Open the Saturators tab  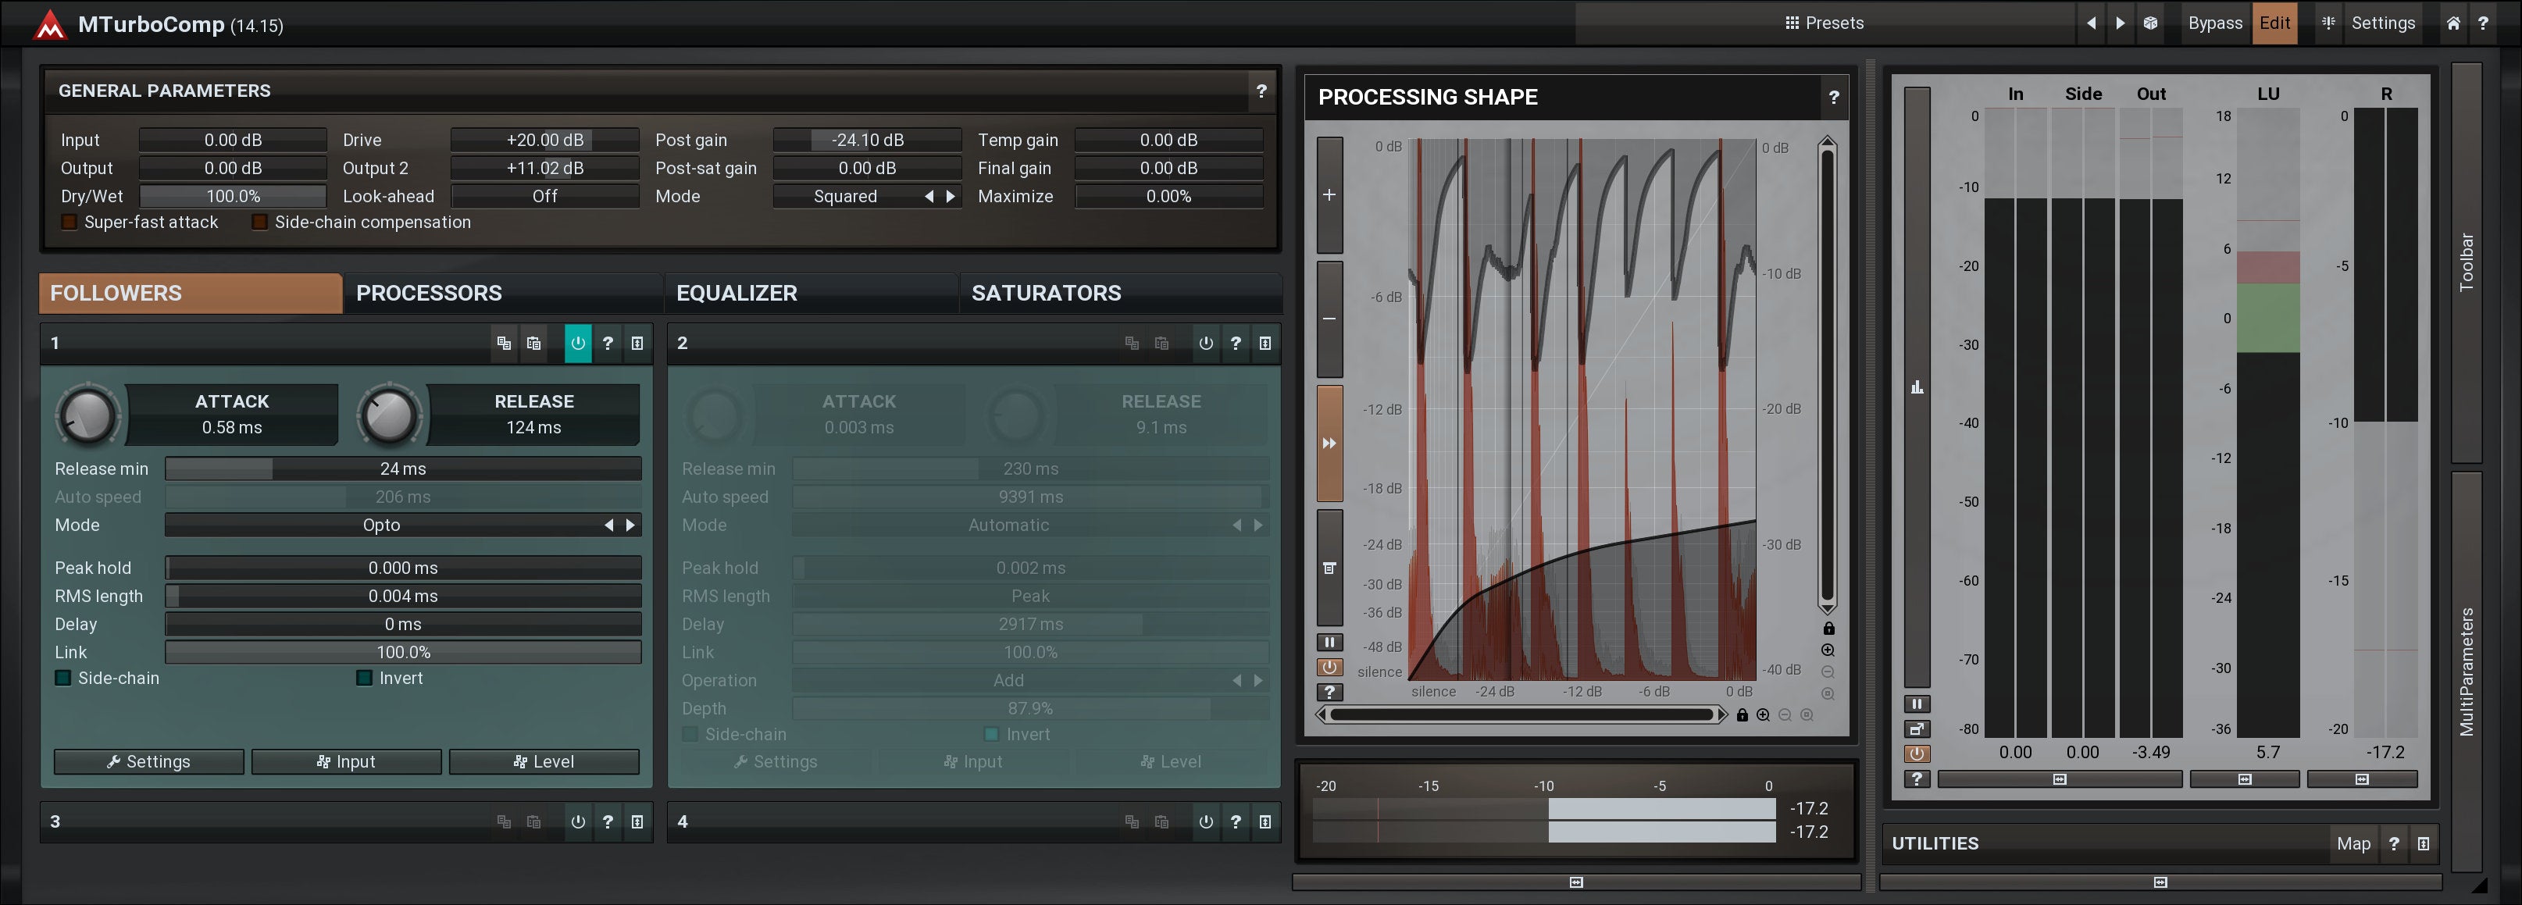[x=1046, y=294]
